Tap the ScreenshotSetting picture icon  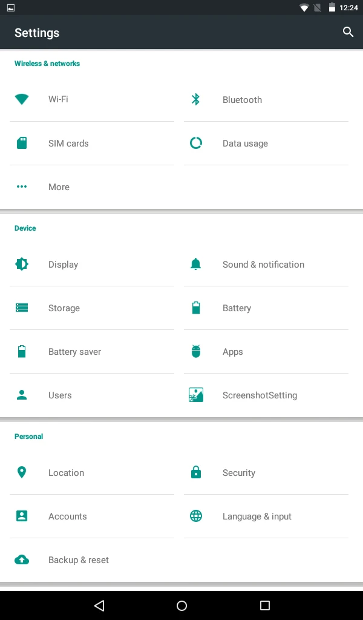pos(196,395)
